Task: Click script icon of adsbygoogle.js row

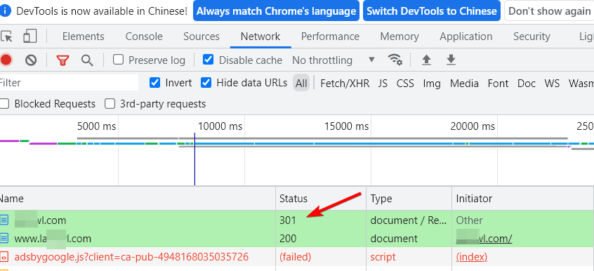Action: pyautogui.click(x=4, y=257)
